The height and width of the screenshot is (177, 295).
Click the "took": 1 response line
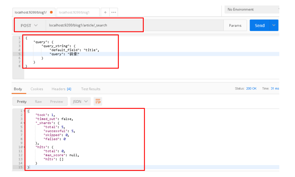(45, 115)
